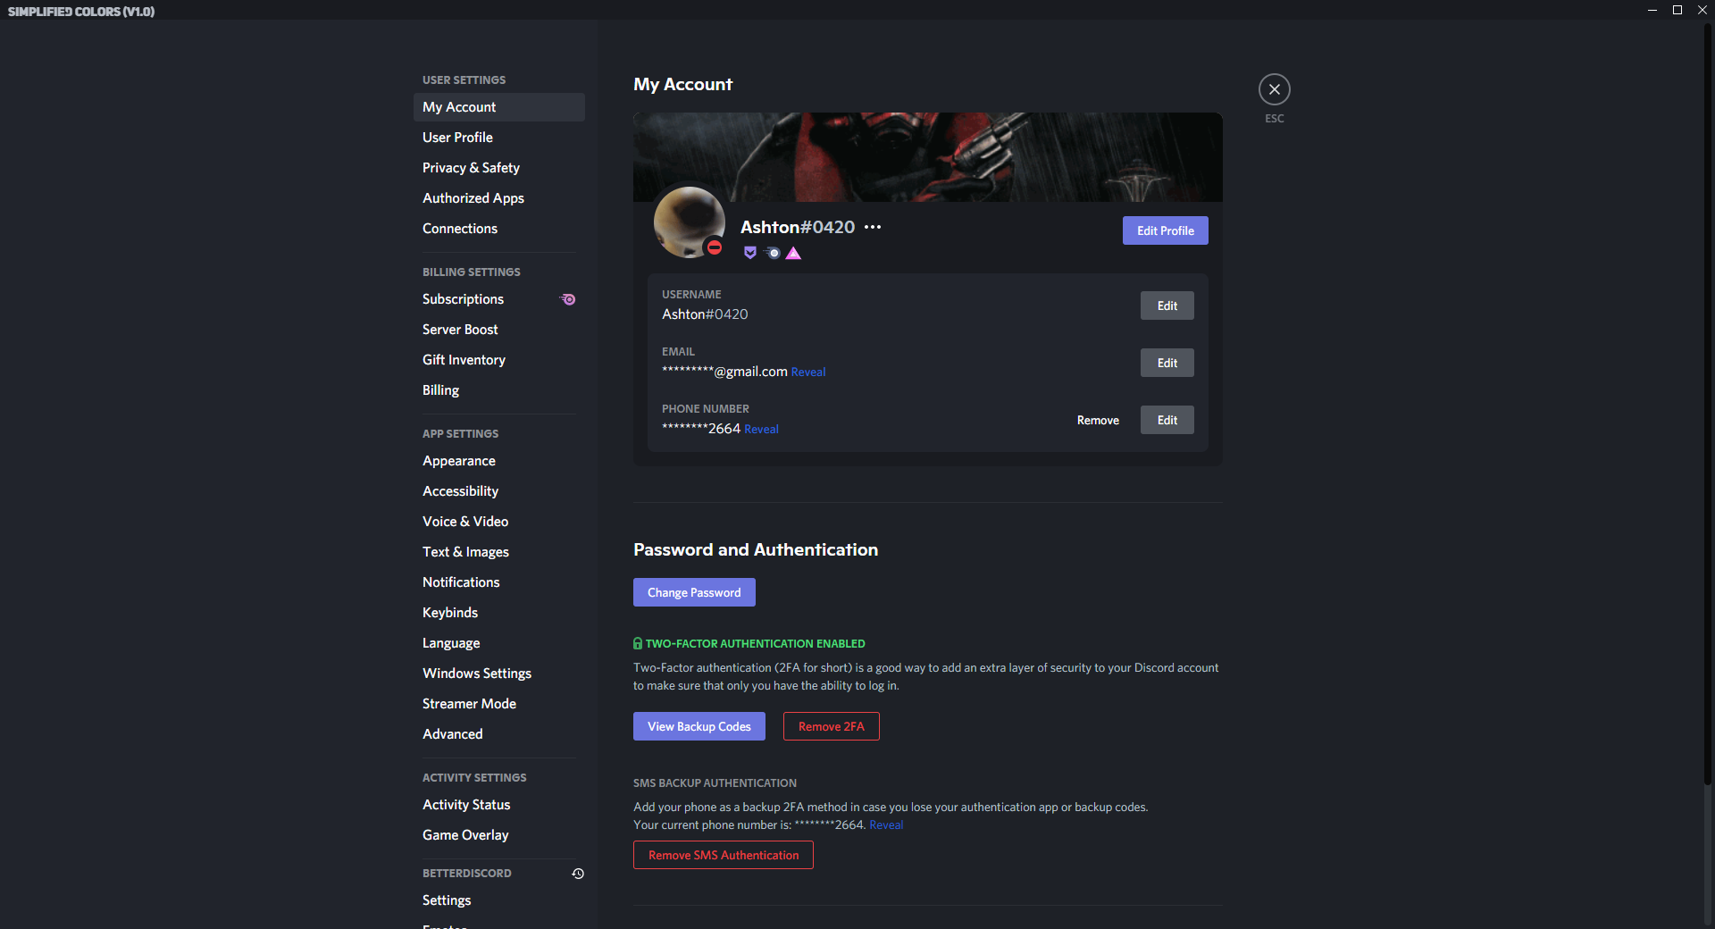Reveal the phone number ending in 2664

(x=761, y=429)
